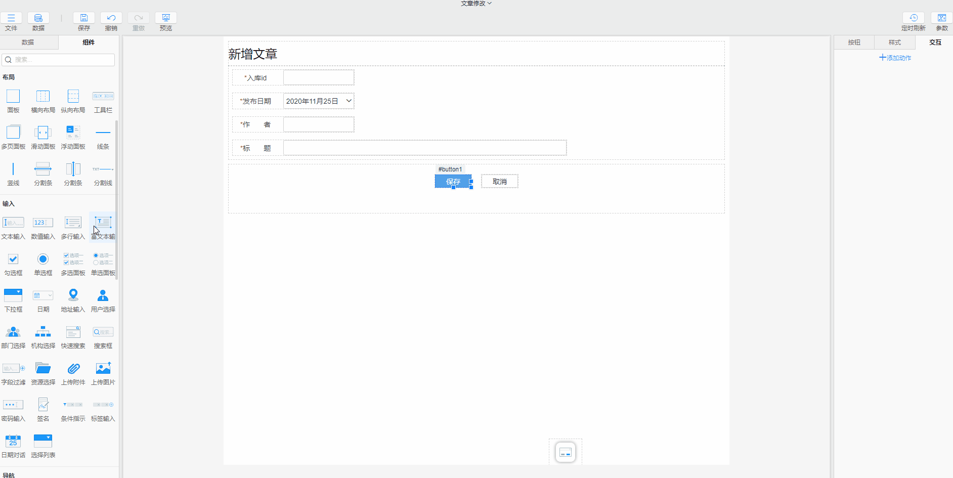This screenshot has height=478, width=953.
Task: Select the 上传图片 upload image component
Action: 103,369
